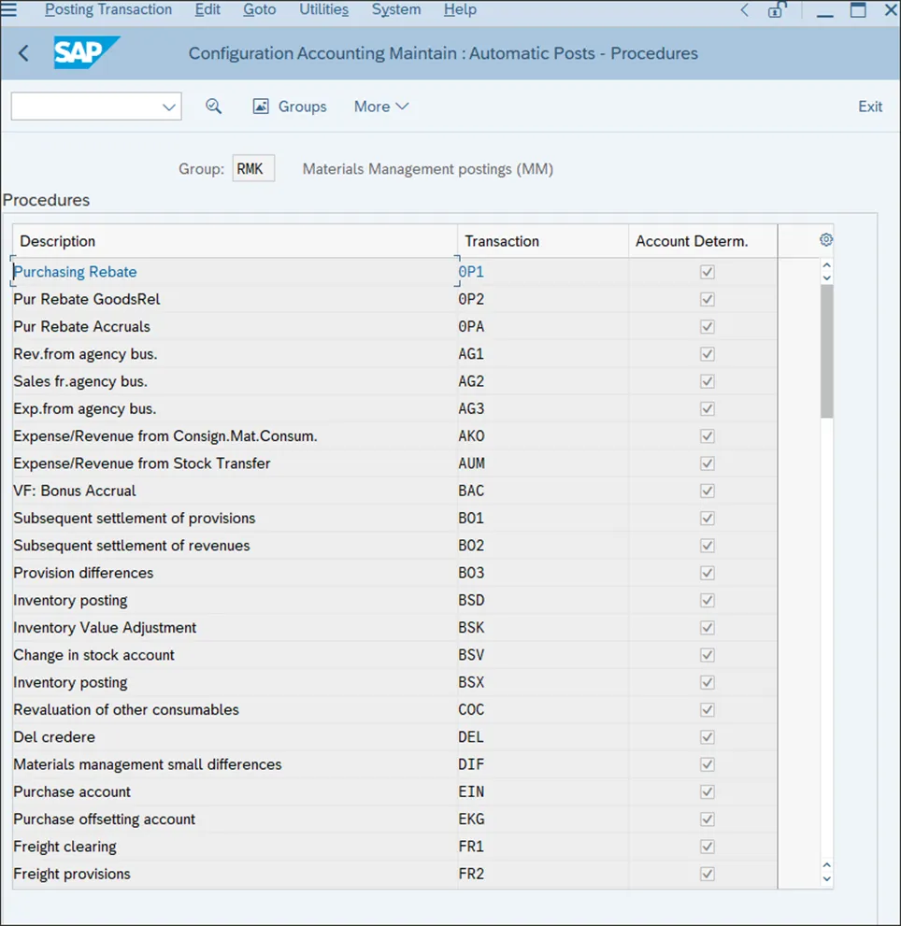Open the Purchasing Rebate procedure link
This screenshot has width=901, height=926.
tap(75, 272)
